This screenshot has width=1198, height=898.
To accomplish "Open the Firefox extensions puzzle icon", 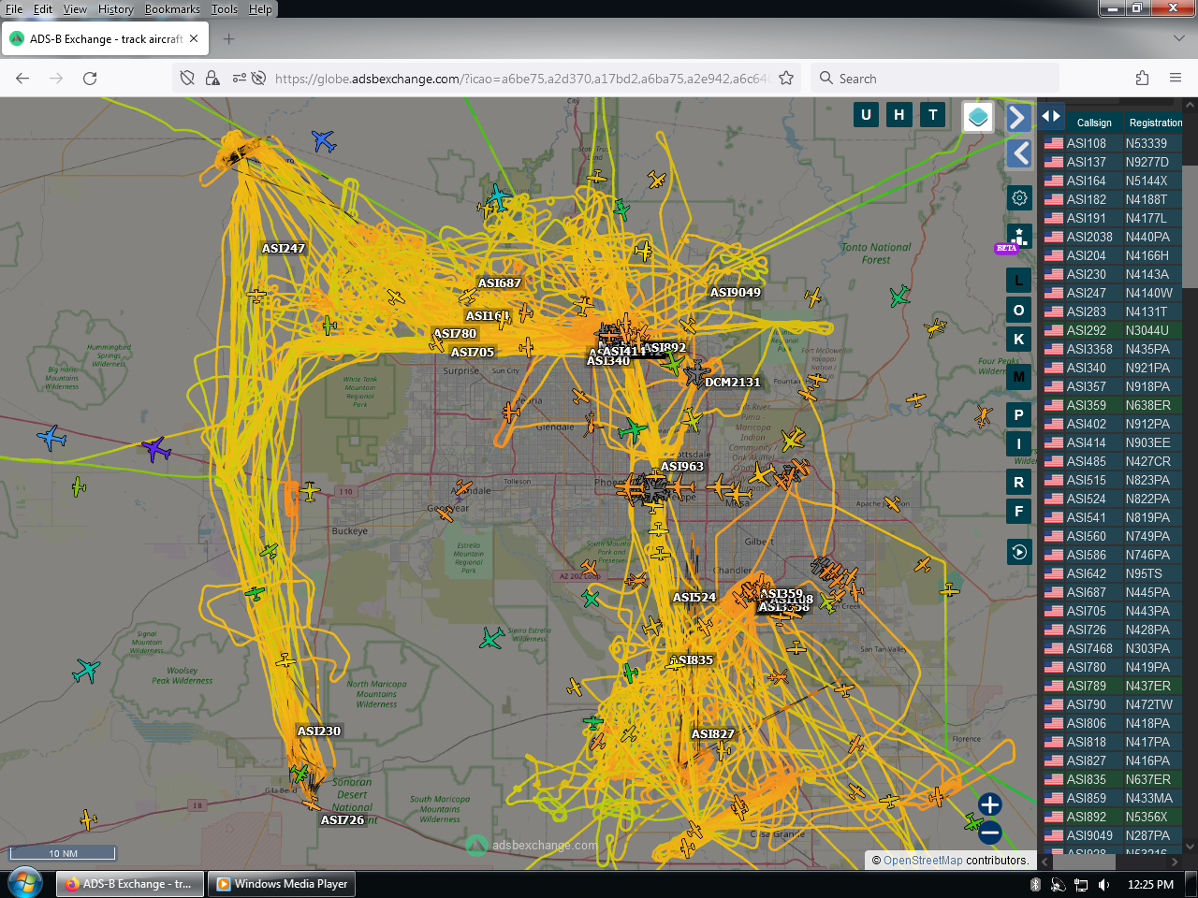I will coord(1142,79).
